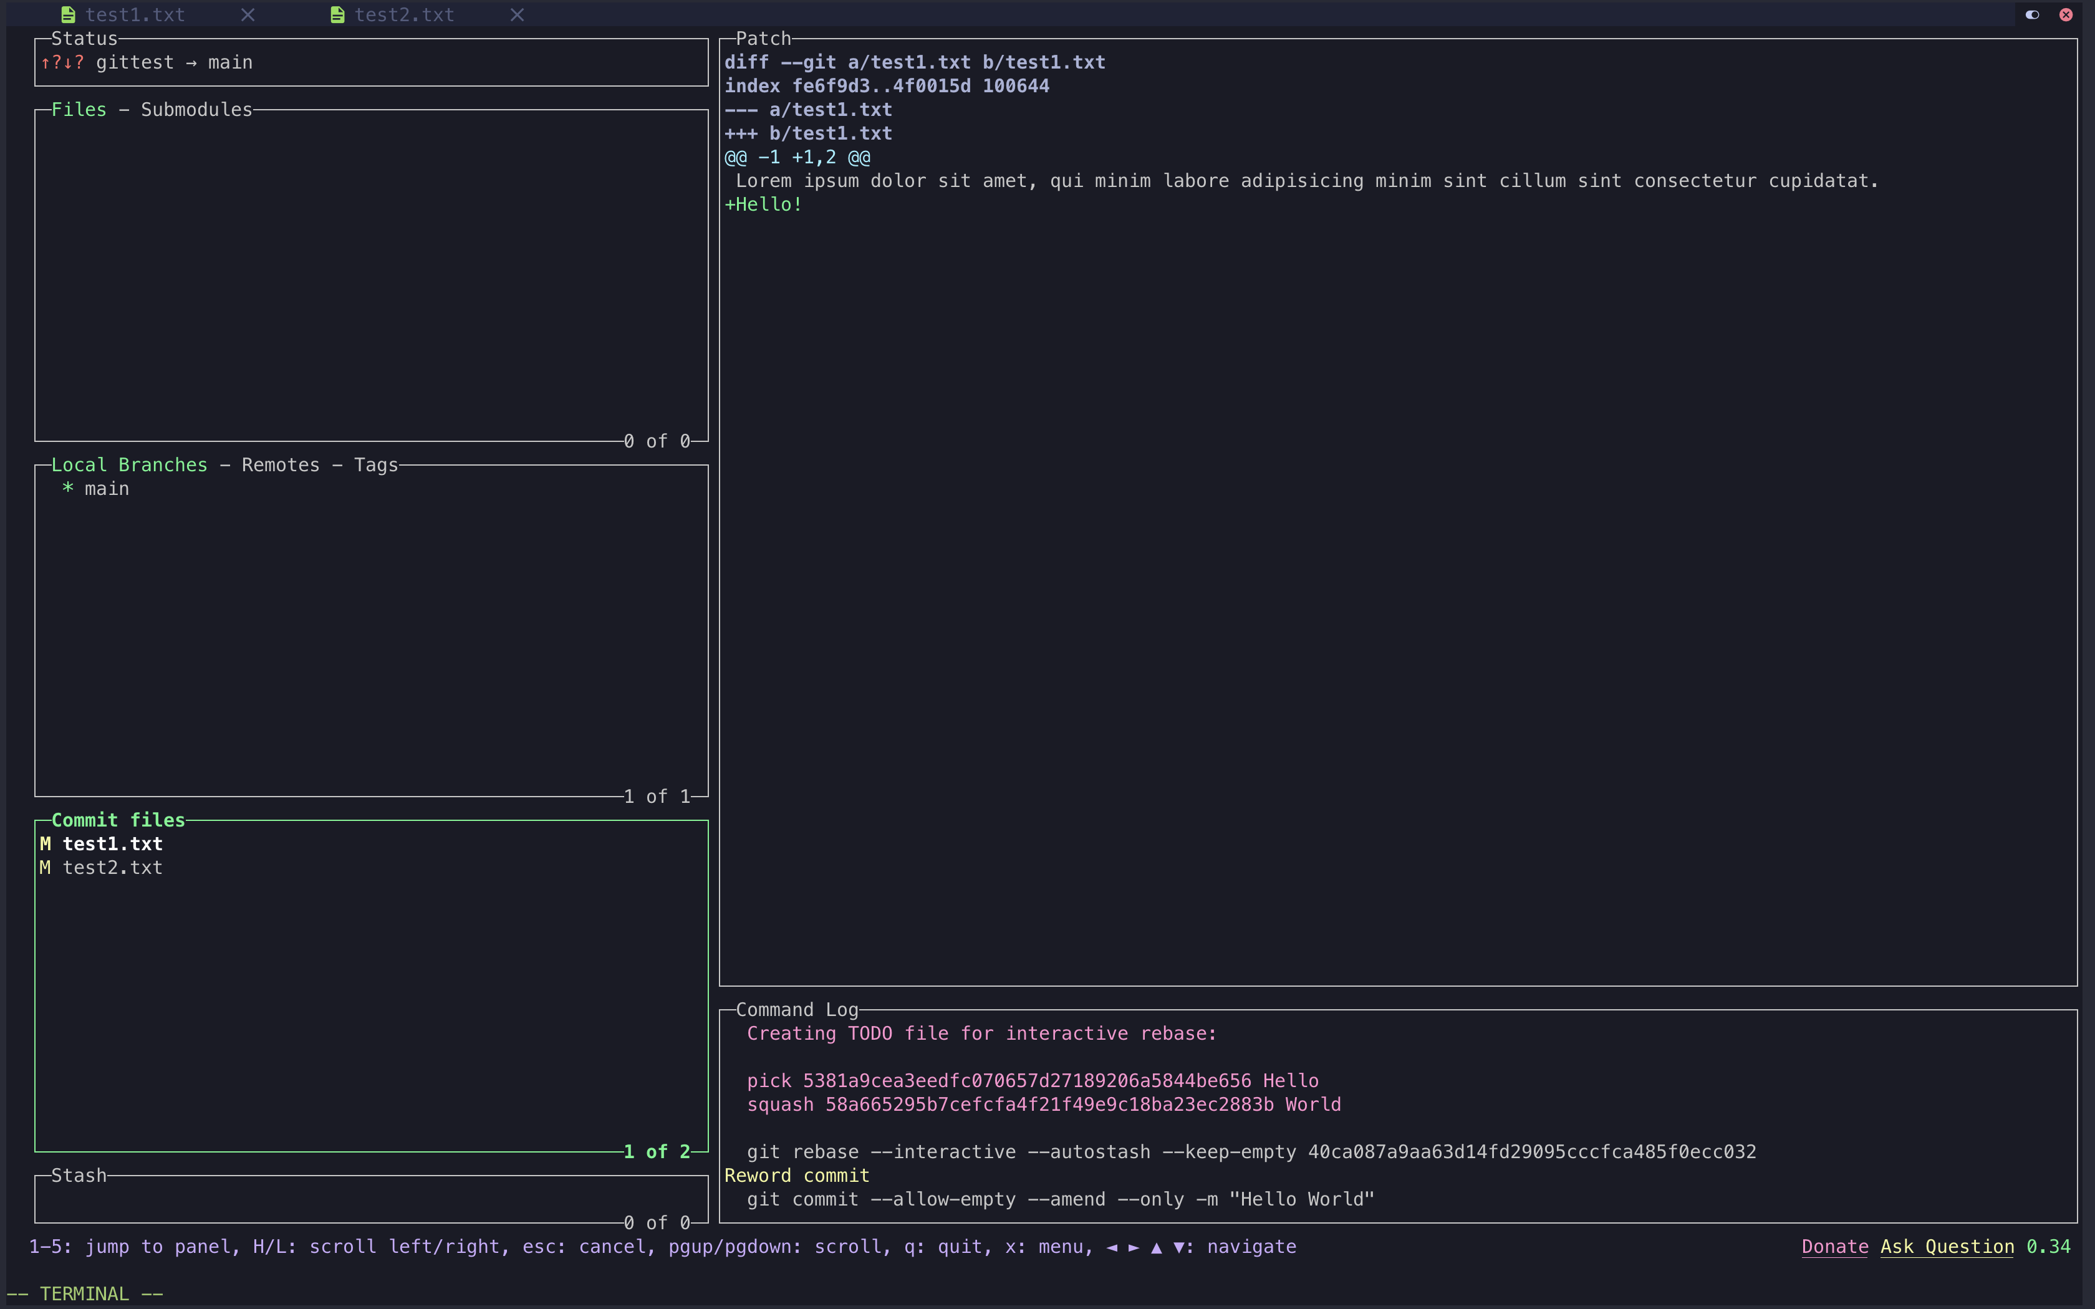
Task: Click the gittest → main status line
Action: (x=173, y=62)
